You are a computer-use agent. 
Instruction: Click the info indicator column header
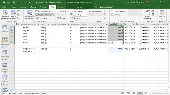[17, 24]
